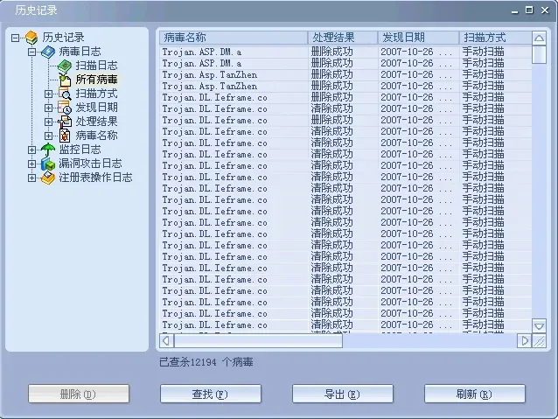Select the first Trojan.Asp.TanZhen row
The image size is (558, 419).
[x=345, y=74]
